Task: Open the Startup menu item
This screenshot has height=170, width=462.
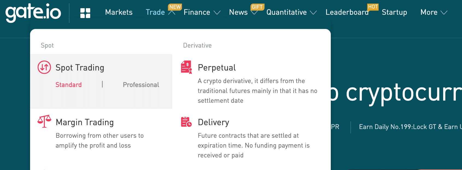Action: pos(394,12)
